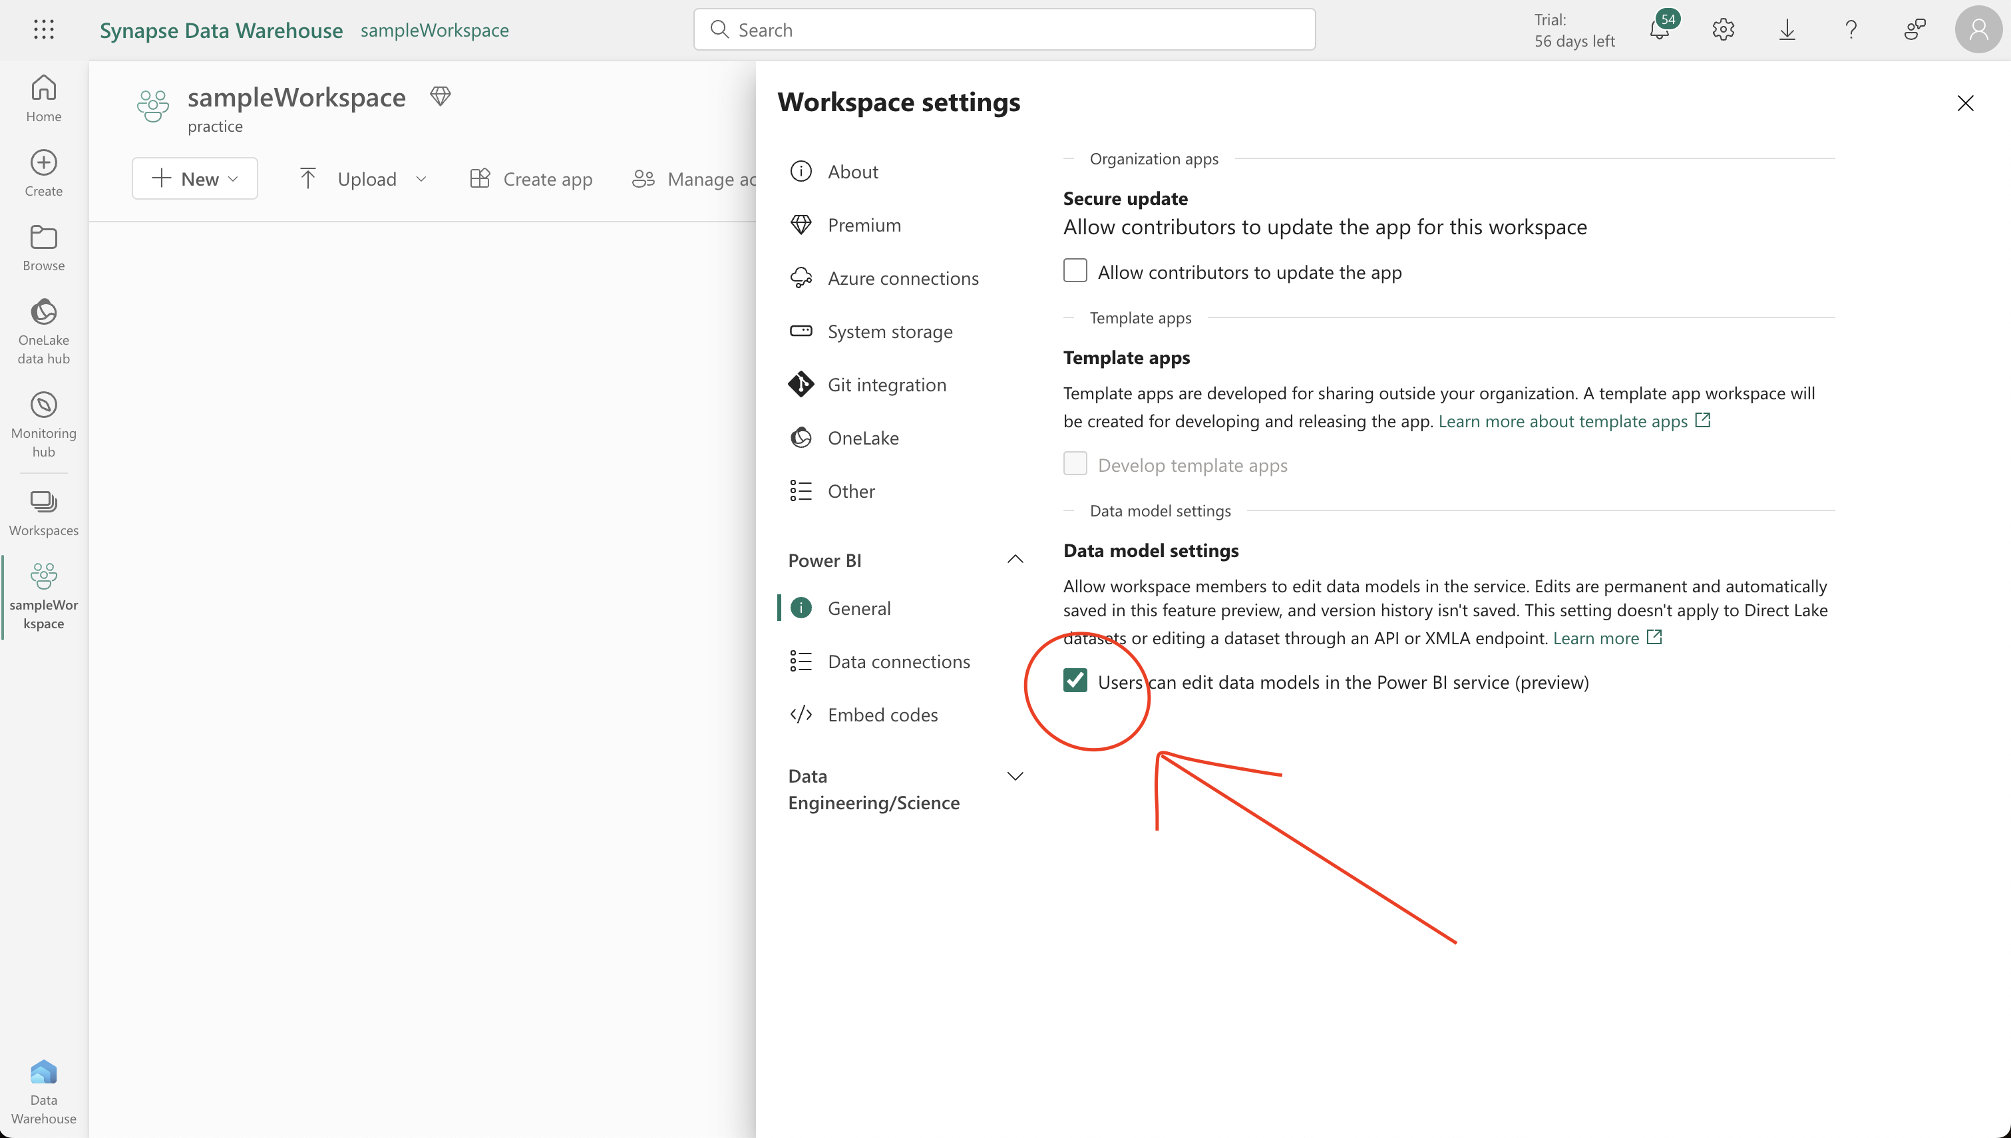
Task: Click into the Search field
Action: click(x=1004, y=30)
